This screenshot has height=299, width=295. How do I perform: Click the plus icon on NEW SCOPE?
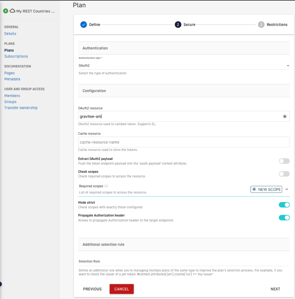[x=254, y=189]
